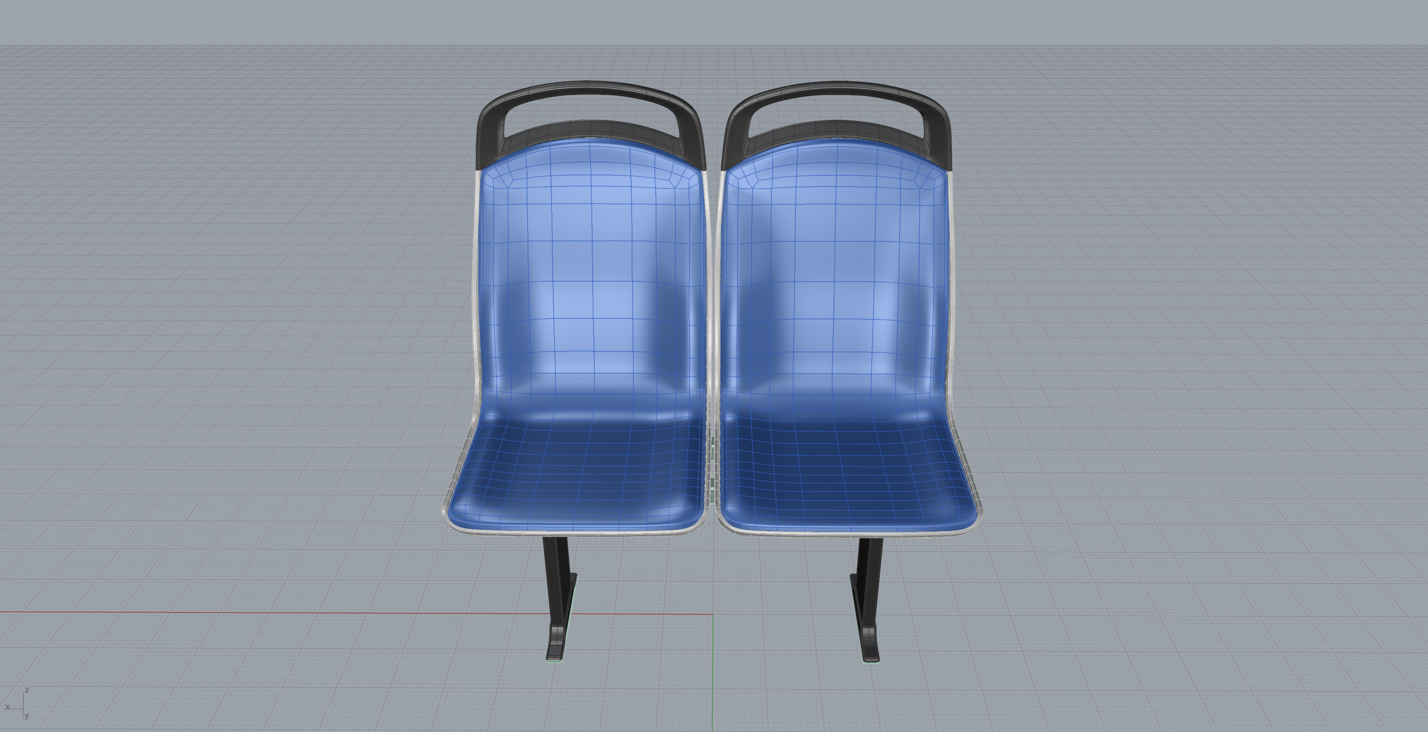Viewport: 1428px width, 732px height.
Task: Click the Z label on axis icon
Action: click(x=27, y=690)
